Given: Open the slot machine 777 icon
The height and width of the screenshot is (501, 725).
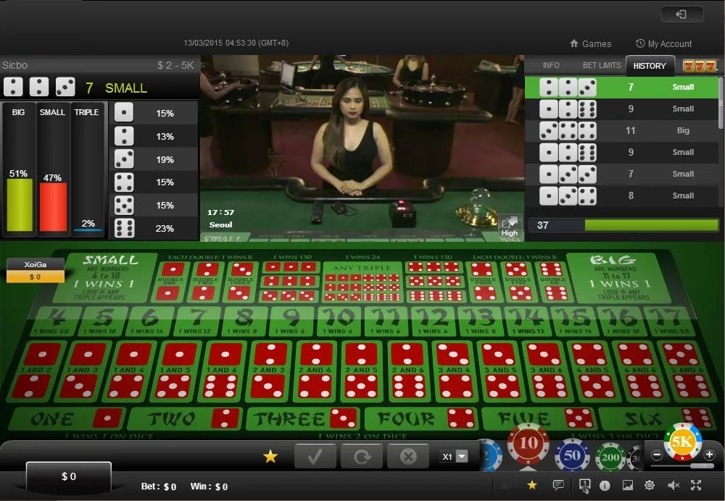Looking at the screenshot, I should click(700, 66).
